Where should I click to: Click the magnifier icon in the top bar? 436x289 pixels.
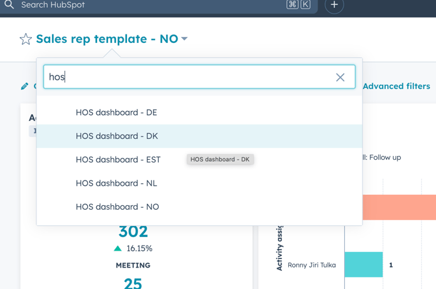(x=9, y=5)
